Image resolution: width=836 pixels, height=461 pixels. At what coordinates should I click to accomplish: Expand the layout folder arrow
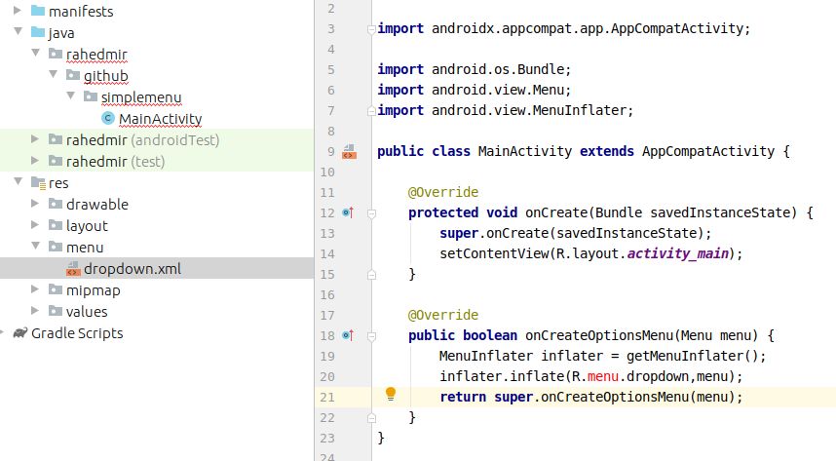(x=35, y=224)
